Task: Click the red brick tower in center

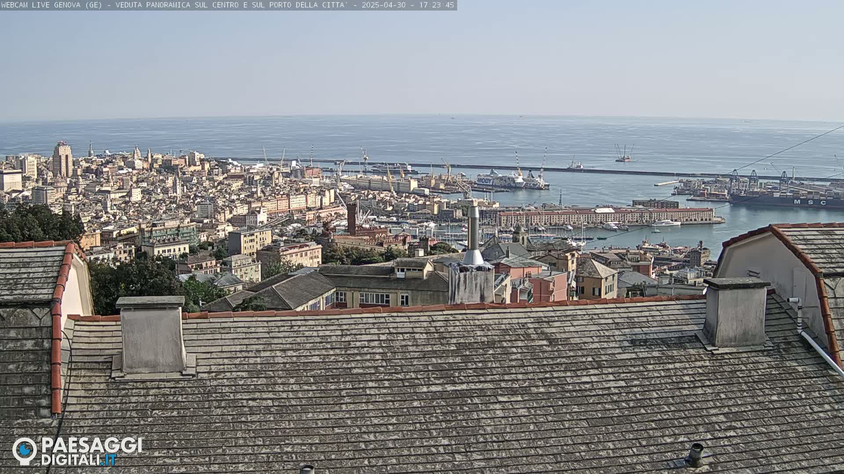Action: pyautogui.click(x=352, y=219)
